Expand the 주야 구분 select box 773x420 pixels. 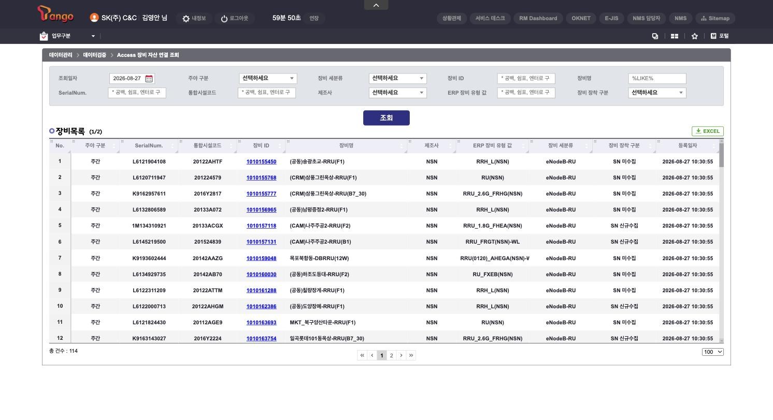pos(268,79)
